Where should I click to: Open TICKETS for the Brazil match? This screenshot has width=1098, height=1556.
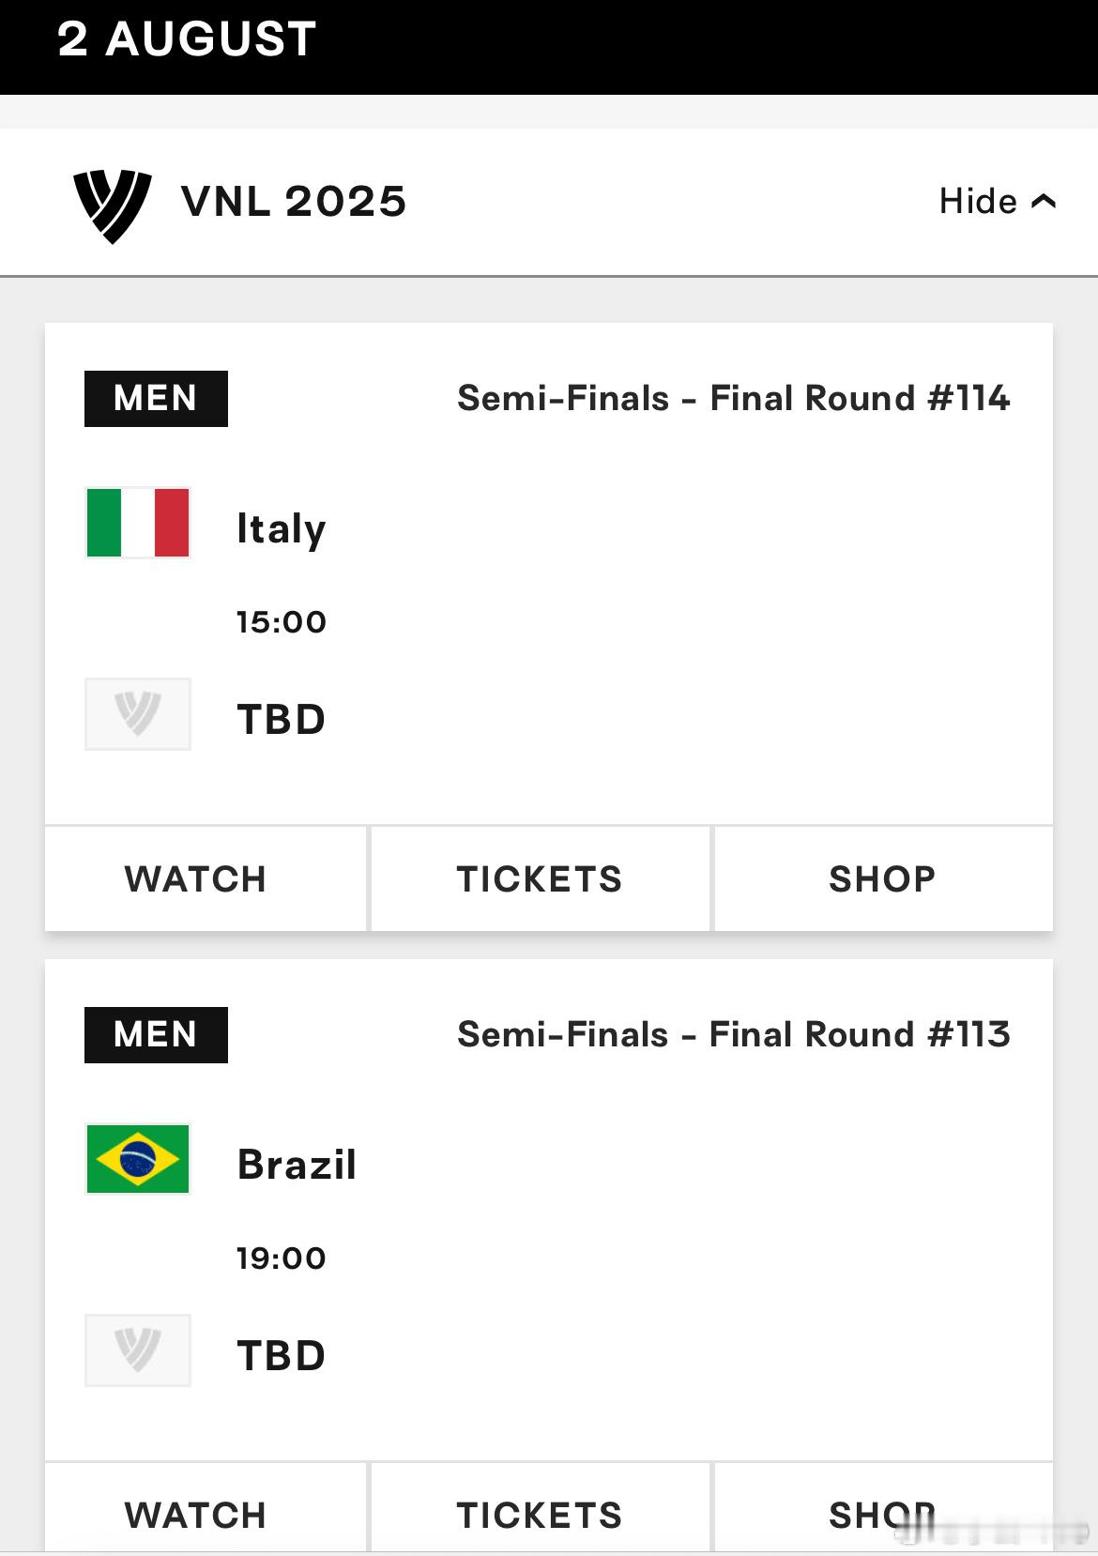tap(541, 1507)
